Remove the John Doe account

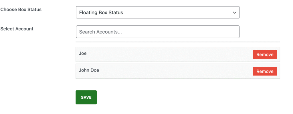coord(265,71)
